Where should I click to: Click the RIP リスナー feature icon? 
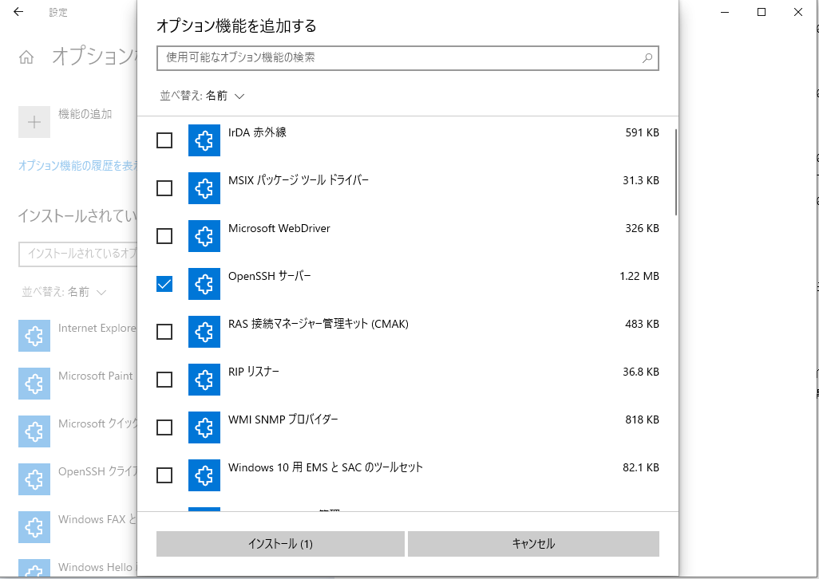(204, 380)
